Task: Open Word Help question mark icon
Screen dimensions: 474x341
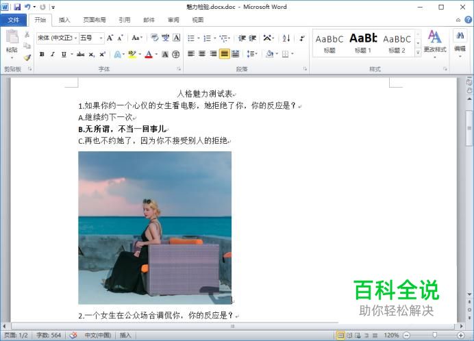Action: [x=468, y=20]
